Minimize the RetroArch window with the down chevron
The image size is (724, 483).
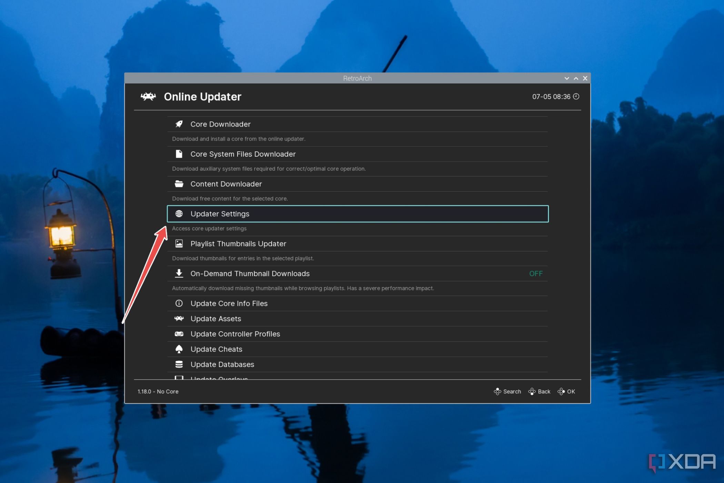point(567,78)
